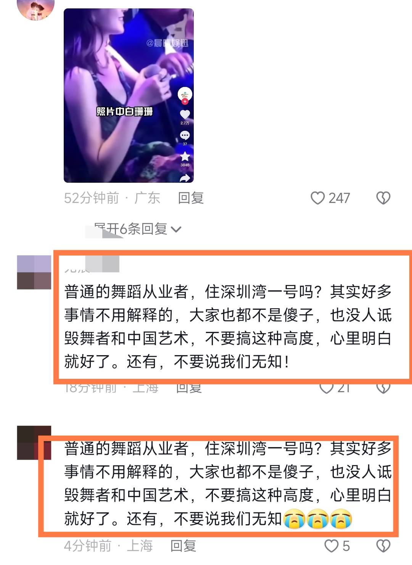This screenshot has height=565, width=412.
Task: Like the Shanghai comment with 21 likes
Action: 327,388
